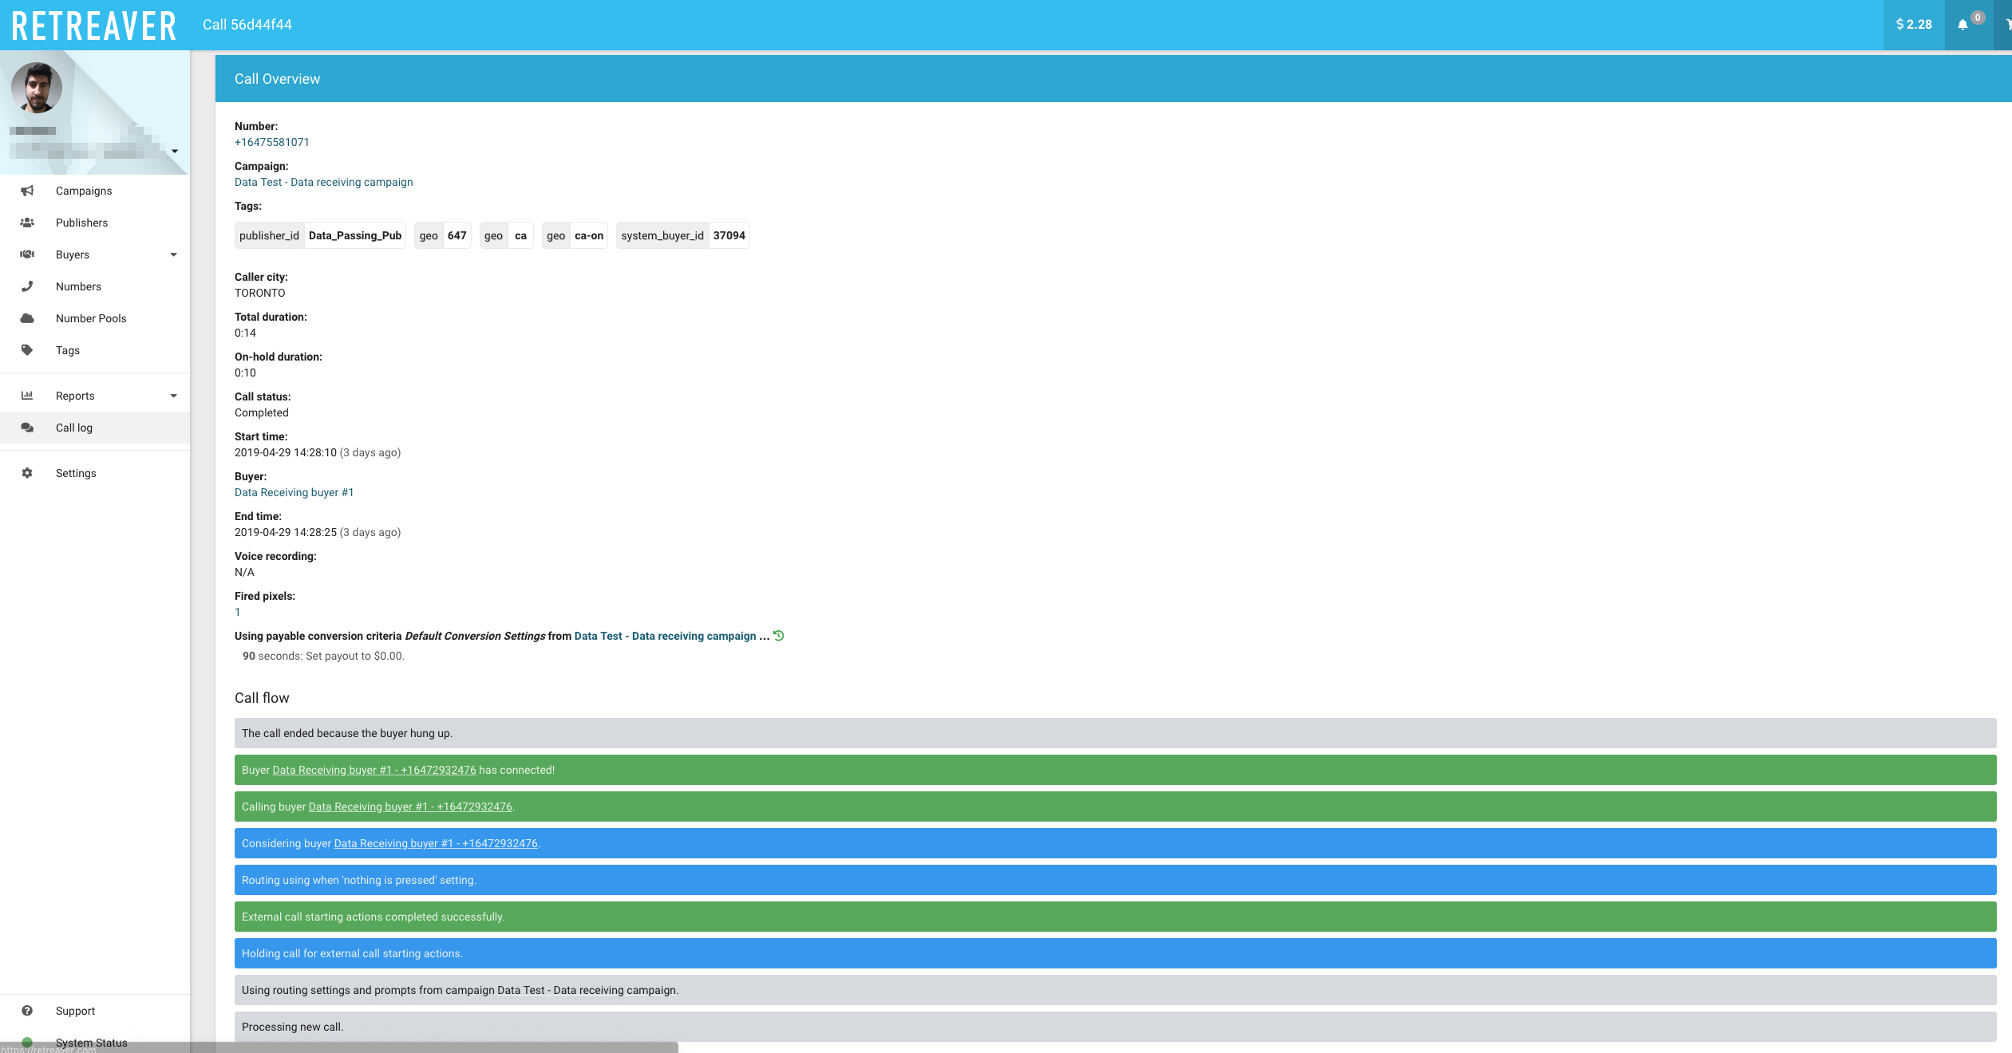Click the $2.28 account balance
Screen dimensions: 2012x1053
pyautogui.click(x=1914, y=25)
